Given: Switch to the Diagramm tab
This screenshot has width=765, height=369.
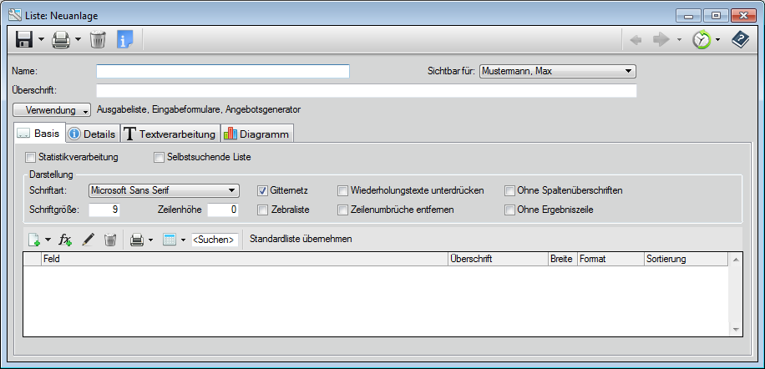Looking at the screenshot, I should (257, 134).
